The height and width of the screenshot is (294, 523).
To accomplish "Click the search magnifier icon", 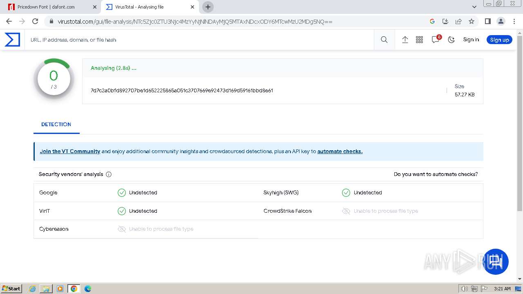I will click(384, 40).
